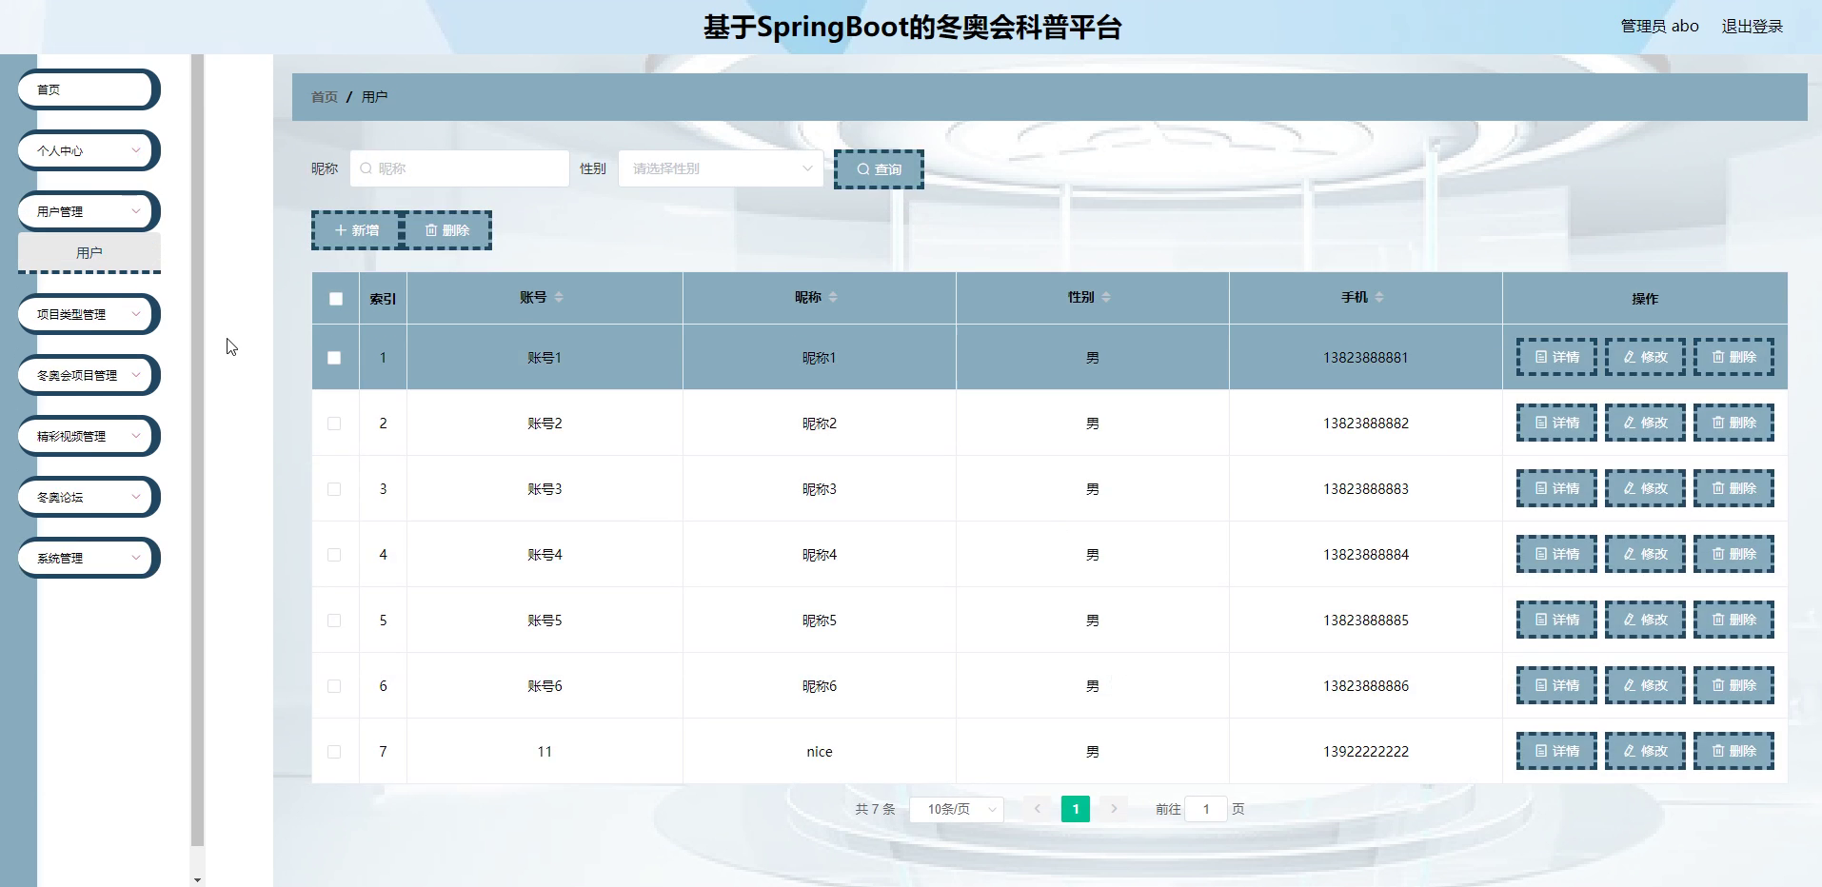Image resolution: width=1822 pixels, height=887 pixels.
Task: Open 详情 for the nice user row
Action: tap(1556, 751)
